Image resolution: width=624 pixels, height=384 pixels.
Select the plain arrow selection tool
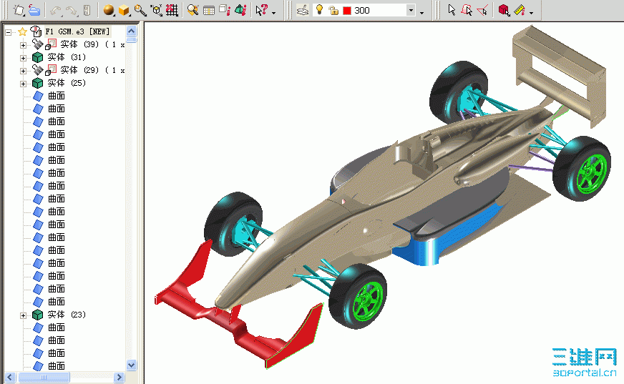pos(452,10)
